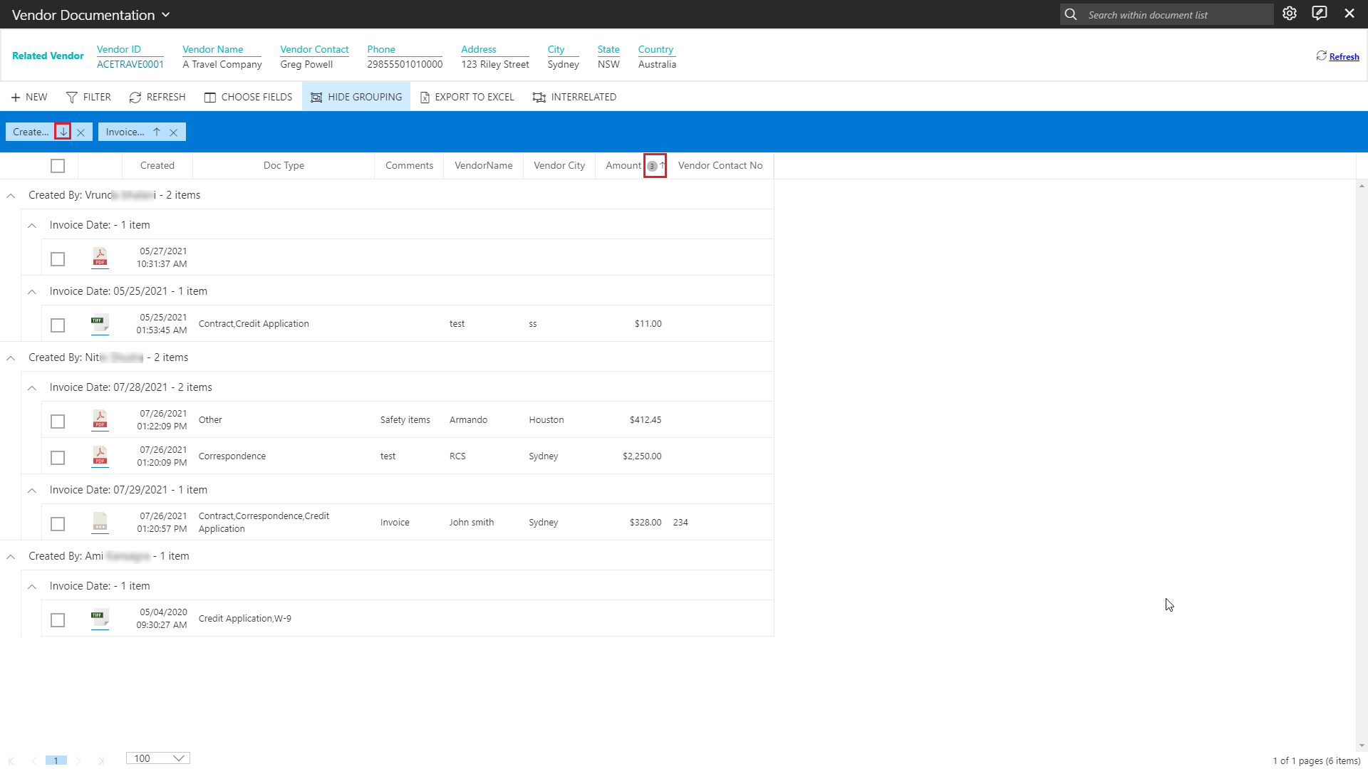Check the select-all header checkbox
The image size is (1368, 769).
tap(58, 166)
